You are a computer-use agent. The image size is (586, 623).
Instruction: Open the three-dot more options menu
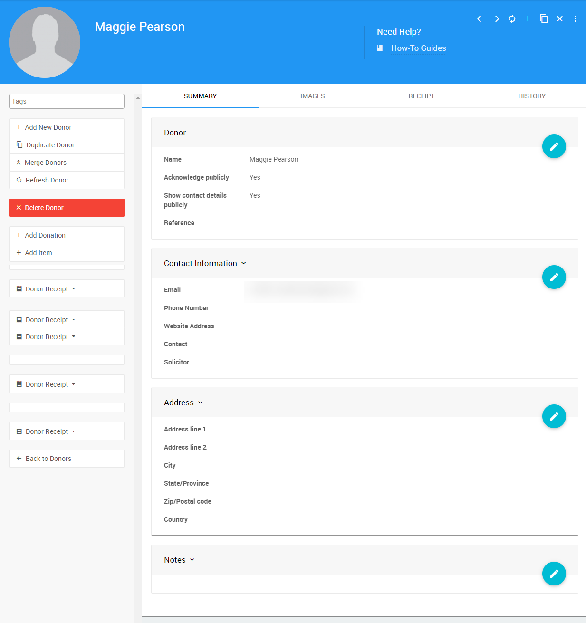(576, 19)
